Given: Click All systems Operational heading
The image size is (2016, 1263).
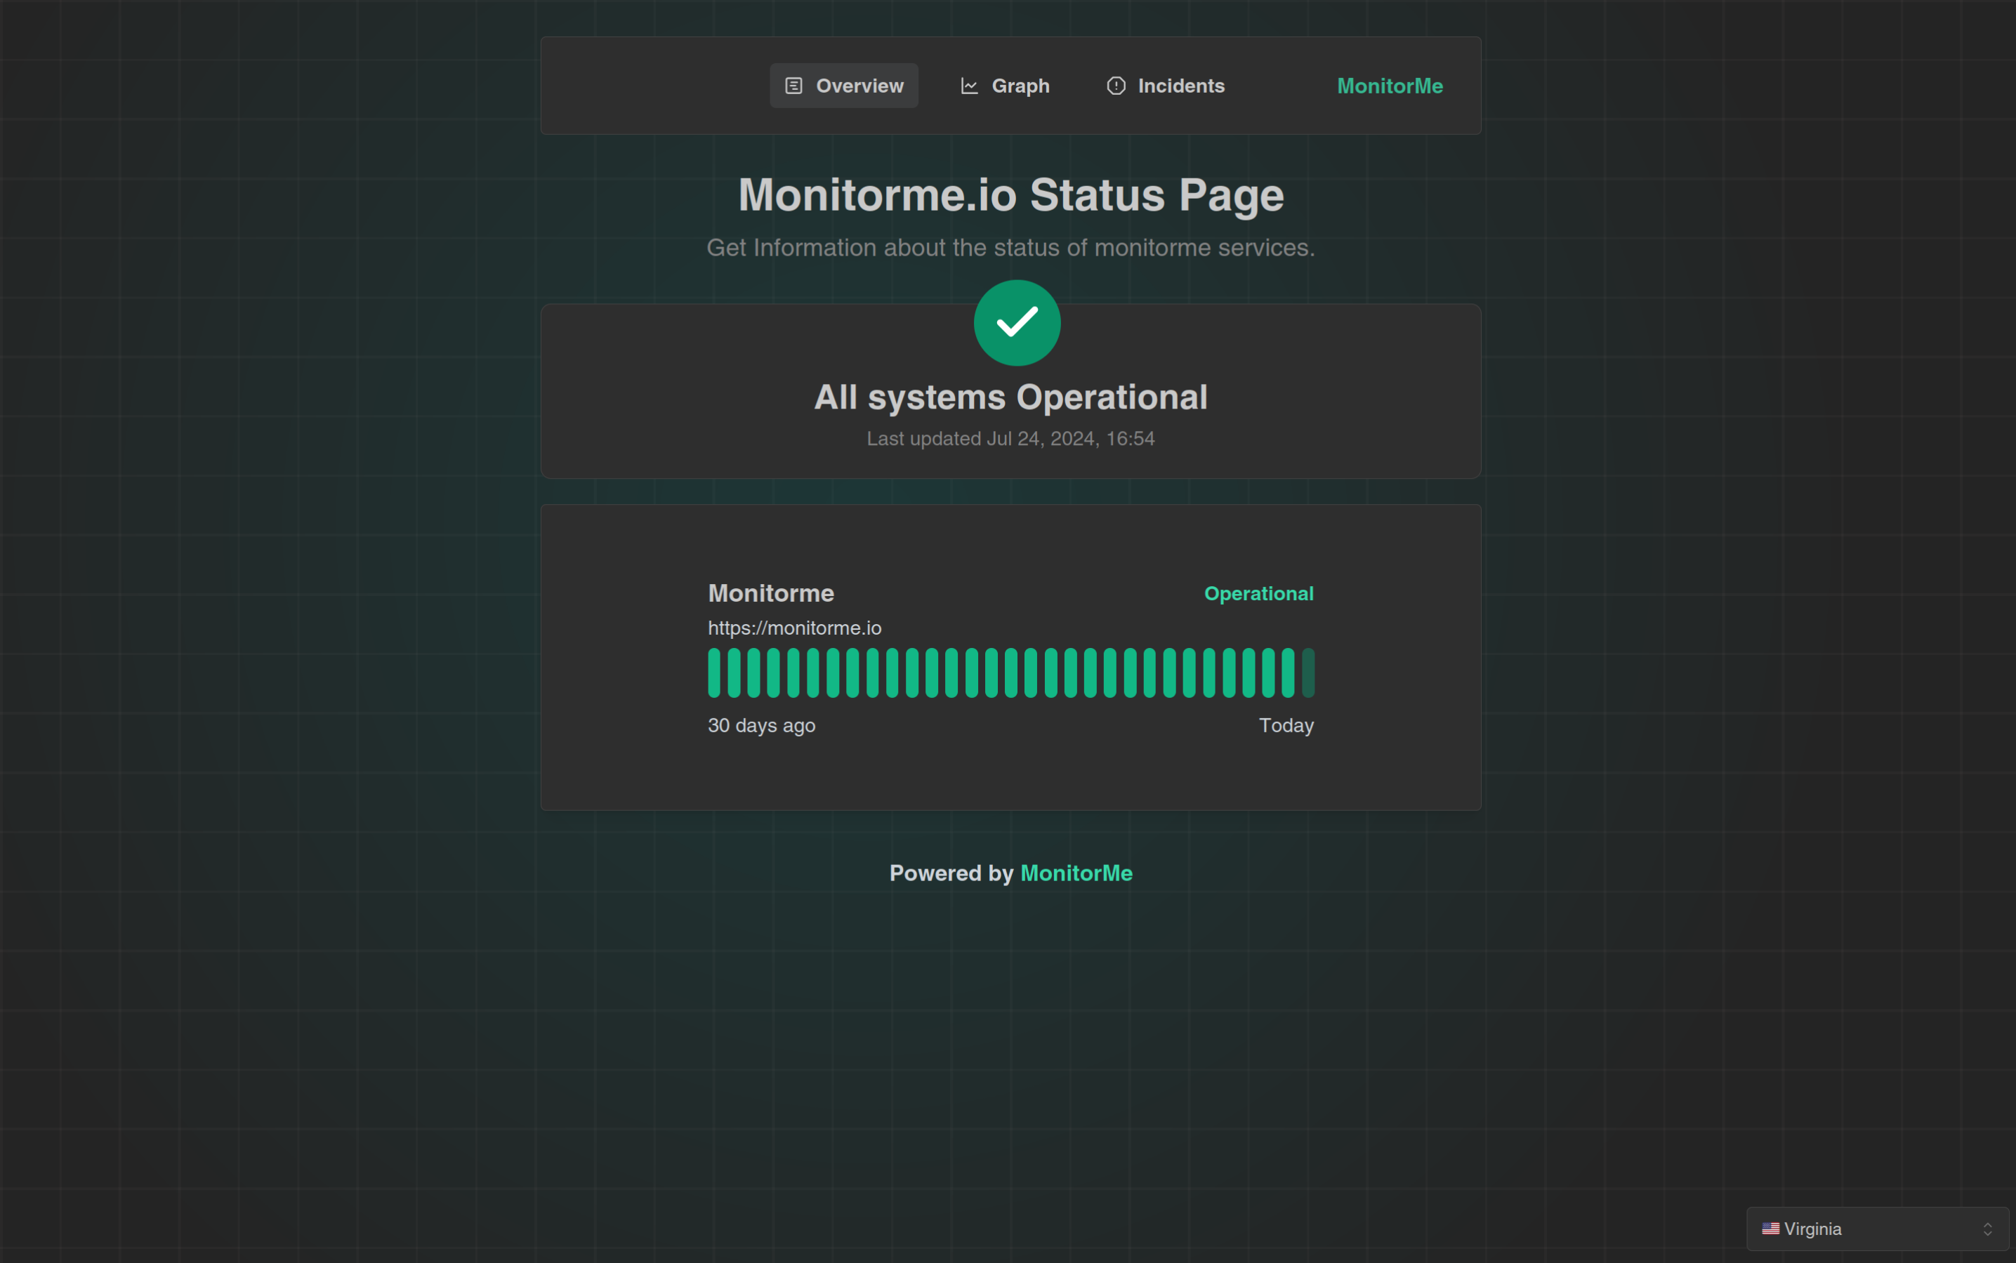Looking at the screenshot, I should tap(1011, 397).
